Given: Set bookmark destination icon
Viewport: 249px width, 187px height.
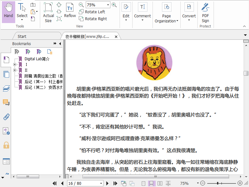Looking at the screenshot, I should [39, 52].
